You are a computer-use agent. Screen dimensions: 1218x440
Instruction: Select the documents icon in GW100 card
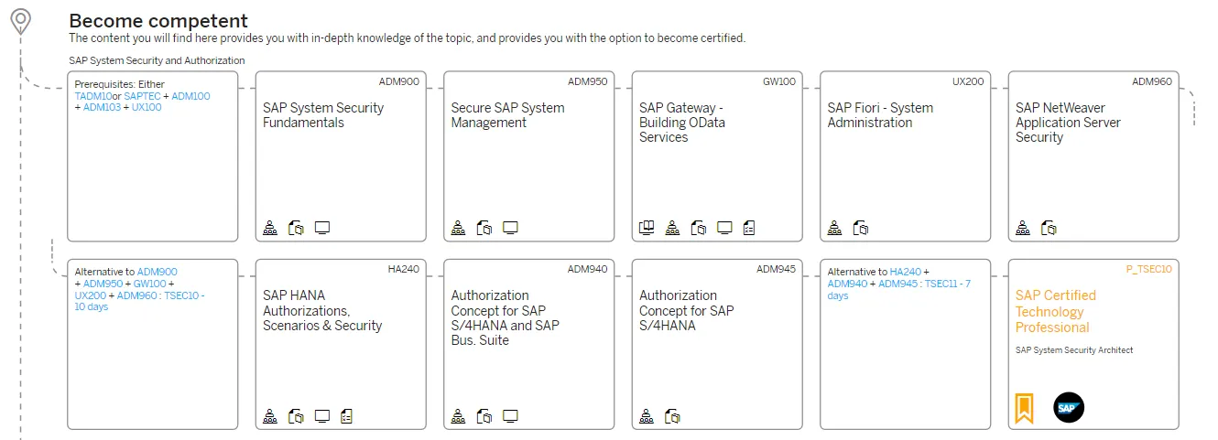click(x=699, y=228)
